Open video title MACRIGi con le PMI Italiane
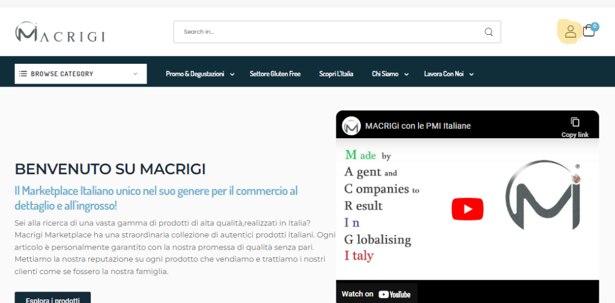Screen dimensions: 615x303 tap(418, 126)
